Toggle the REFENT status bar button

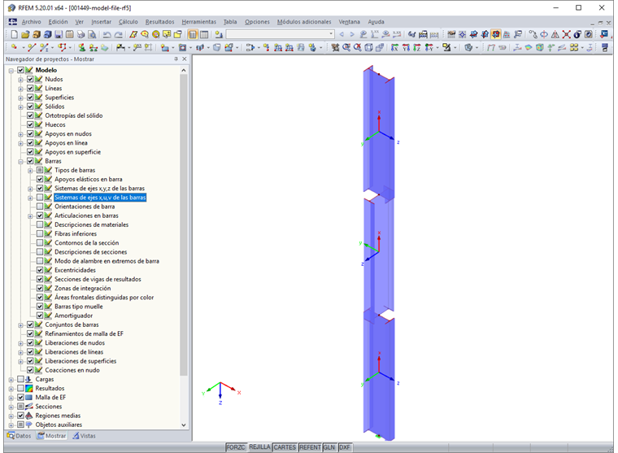tap(310, 447)
